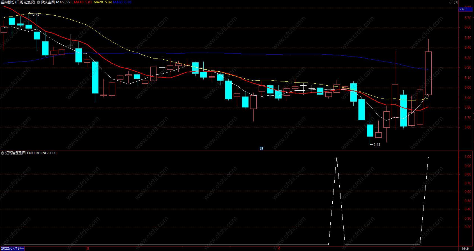Click the 6.75 high price annotation
The height and width of the screenshot is (251, 474).
tap(36, 15)
